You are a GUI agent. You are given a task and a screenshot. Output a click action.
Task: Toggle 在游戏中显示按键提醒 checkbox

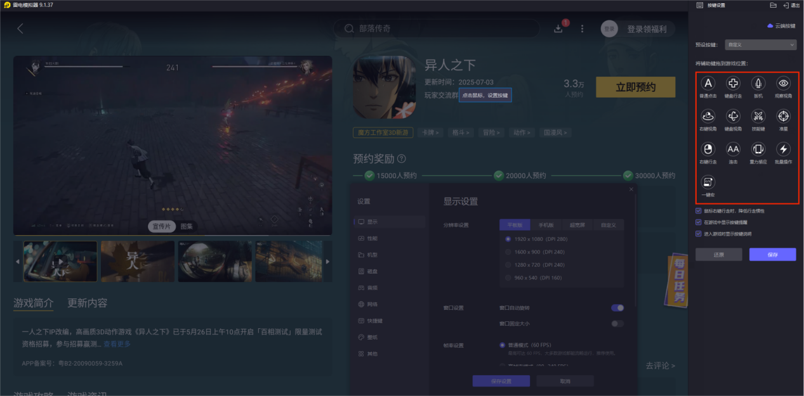[x=699, y=222]
